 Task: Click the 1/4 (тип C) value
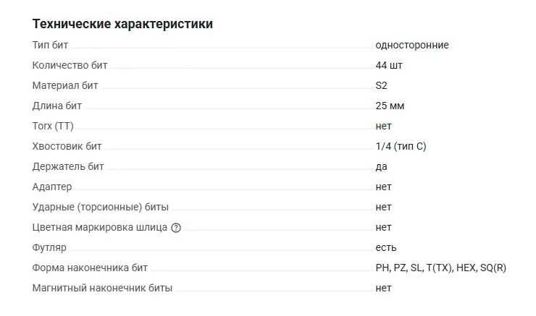point(401,146)
